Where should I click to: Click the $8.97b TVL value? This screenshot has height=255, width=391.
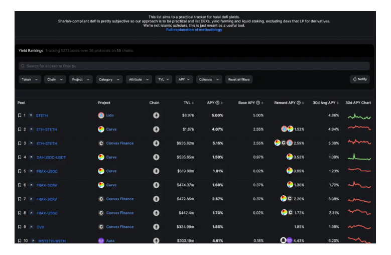click(x=188, y=115)
